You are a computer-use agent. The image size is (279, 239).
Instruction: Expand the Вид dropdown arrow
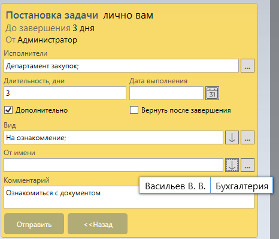pos(232,137)
